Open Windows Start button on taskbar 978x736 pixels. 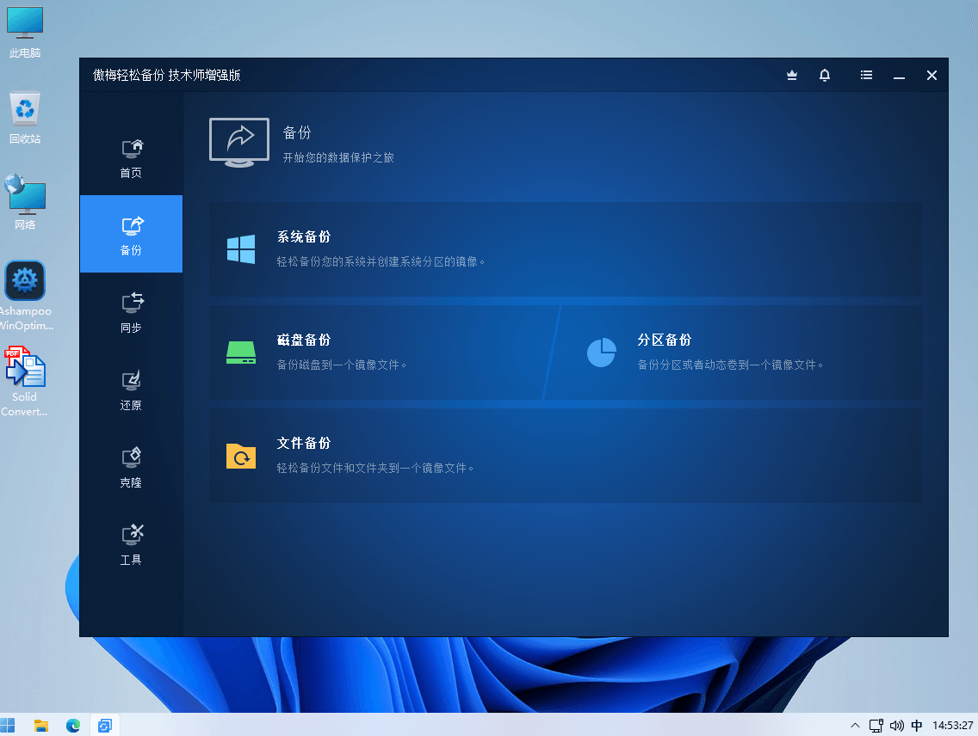tap(8, 726)
